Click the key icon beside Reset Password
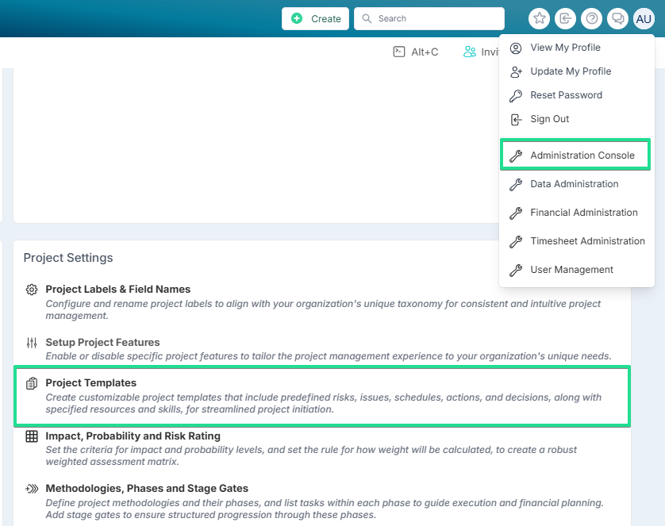Screen dimensions: 665x526 (x=516, y=96)
